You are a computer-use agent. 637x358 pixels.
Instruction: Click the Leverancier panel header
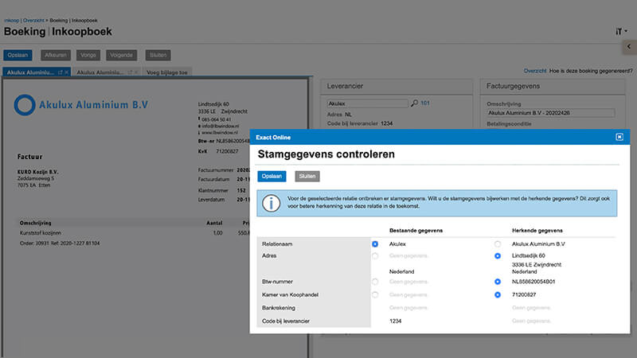click(x=397, y=86)
